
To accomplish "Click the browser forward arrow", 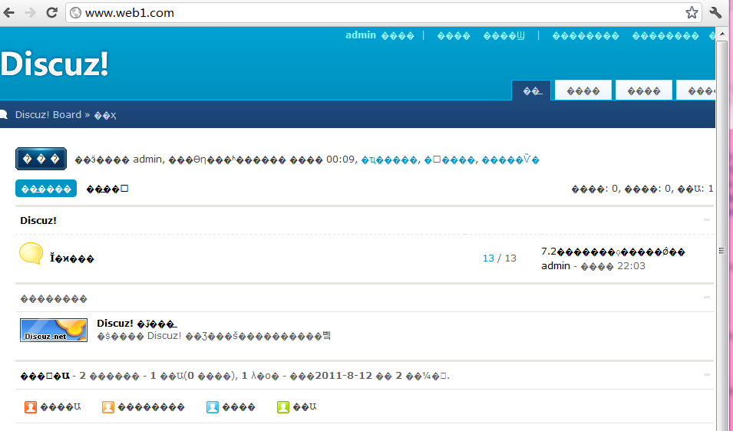I will [31, 12].
